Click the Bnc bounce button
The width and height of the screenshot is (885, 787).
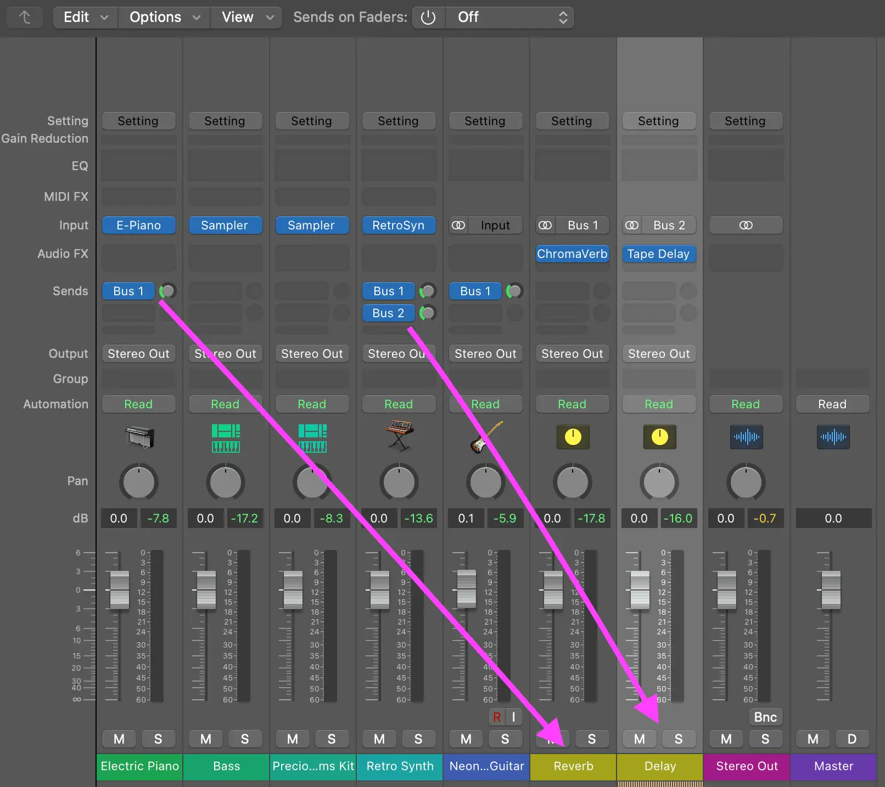[x=765, y=717]
